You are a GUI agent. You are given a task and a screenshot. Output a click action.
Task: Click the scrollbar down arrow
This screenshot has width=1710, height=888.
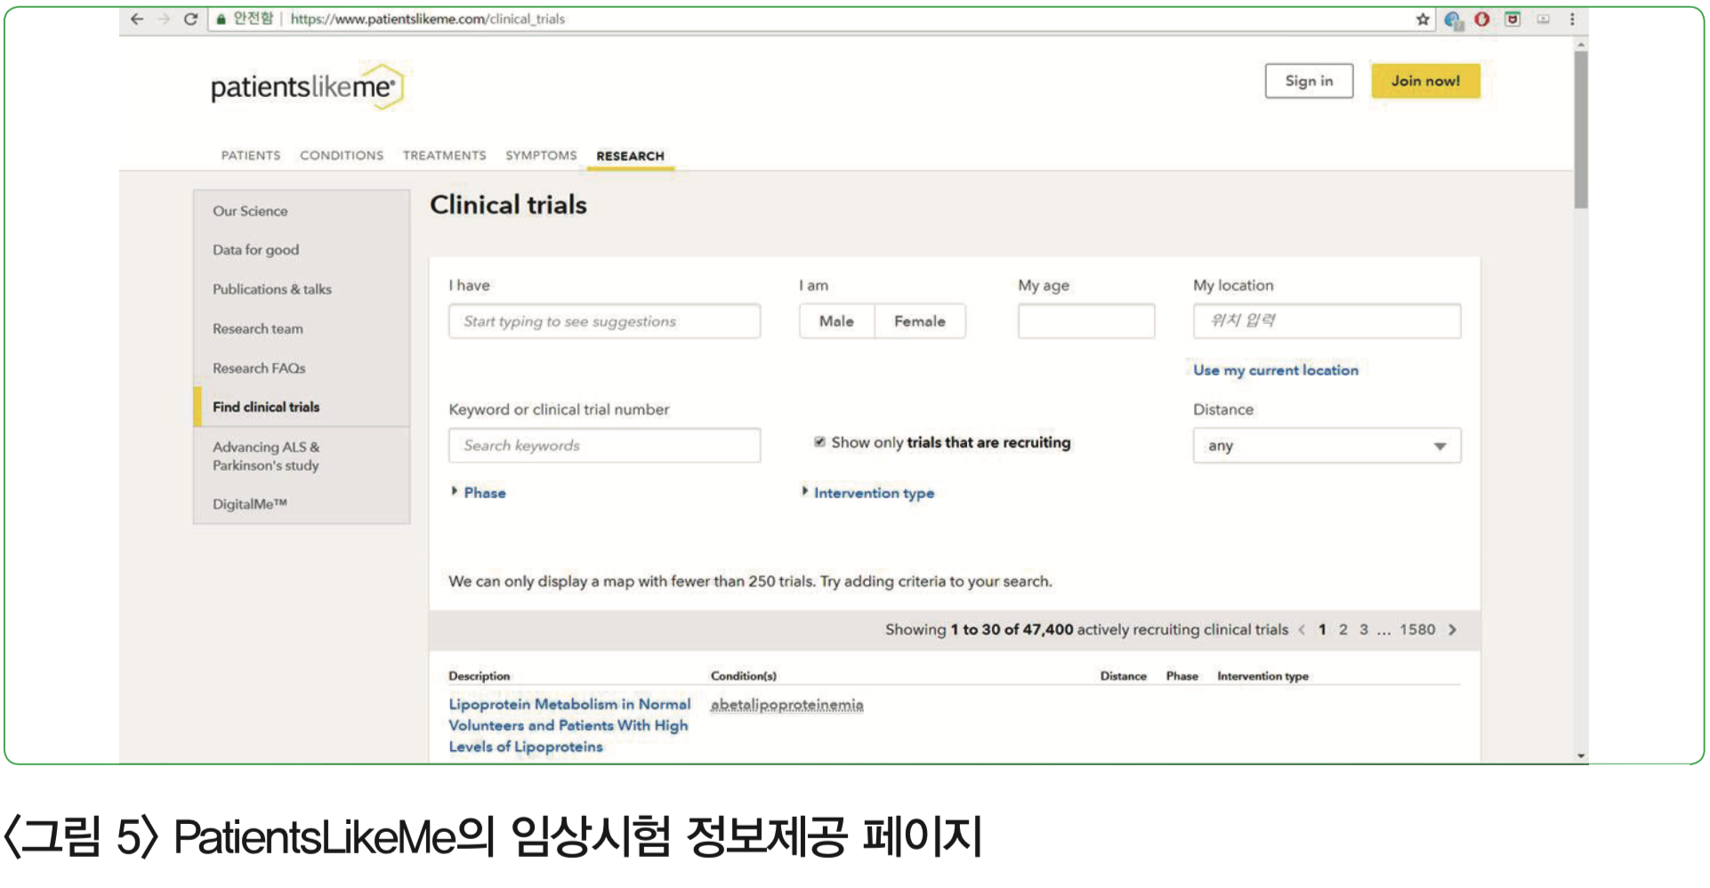1581,756
